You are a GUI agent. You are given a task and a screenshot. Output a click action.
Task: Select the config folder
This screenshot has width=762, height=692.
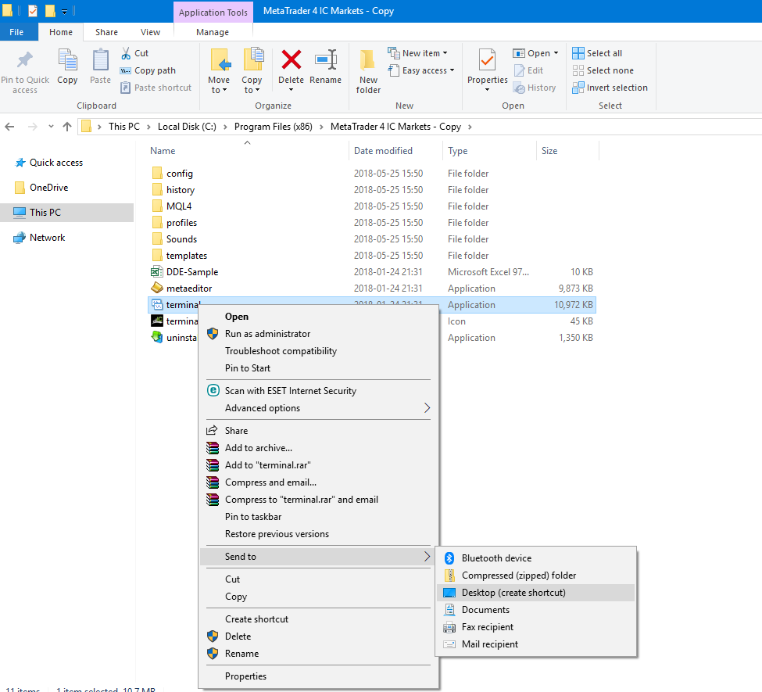click(x=179, y=174)
